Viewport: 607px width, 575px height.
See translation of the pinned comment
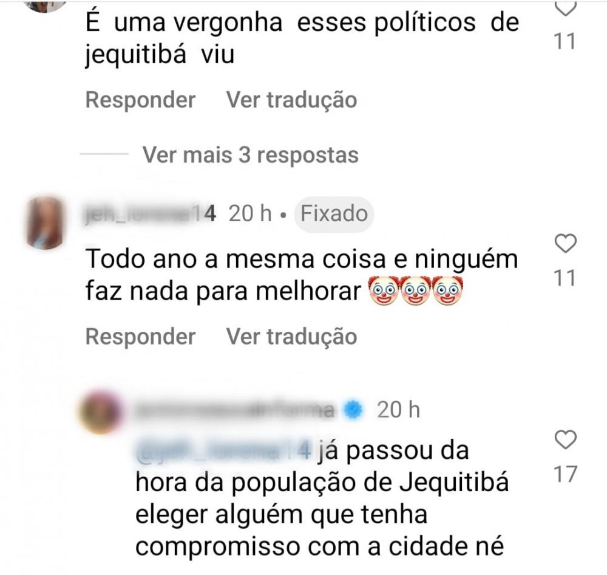(x=291, y=336)
